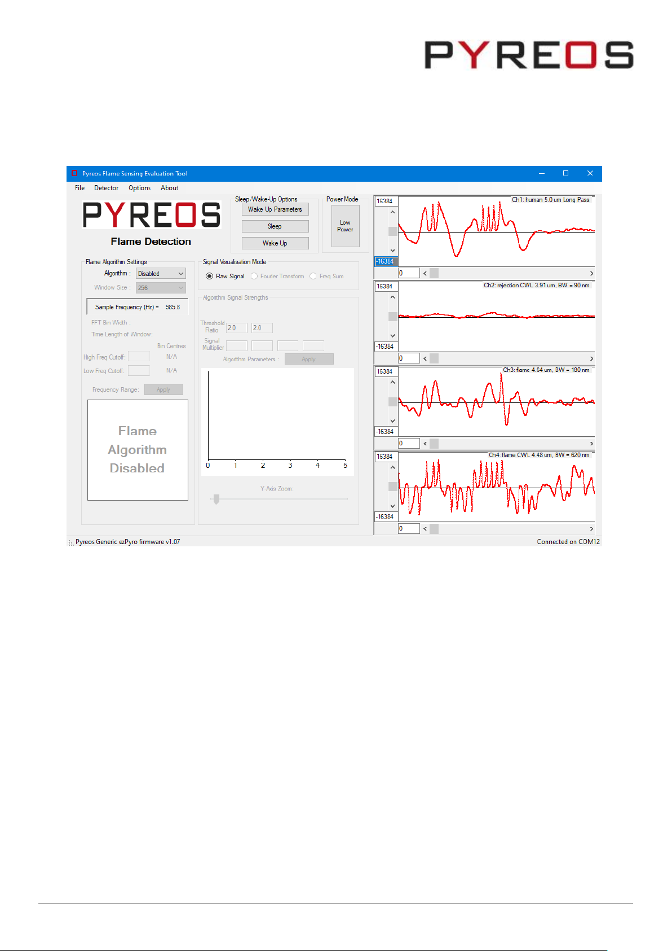Open the Algorithm dropdown showing Disabled

(161, 274)
